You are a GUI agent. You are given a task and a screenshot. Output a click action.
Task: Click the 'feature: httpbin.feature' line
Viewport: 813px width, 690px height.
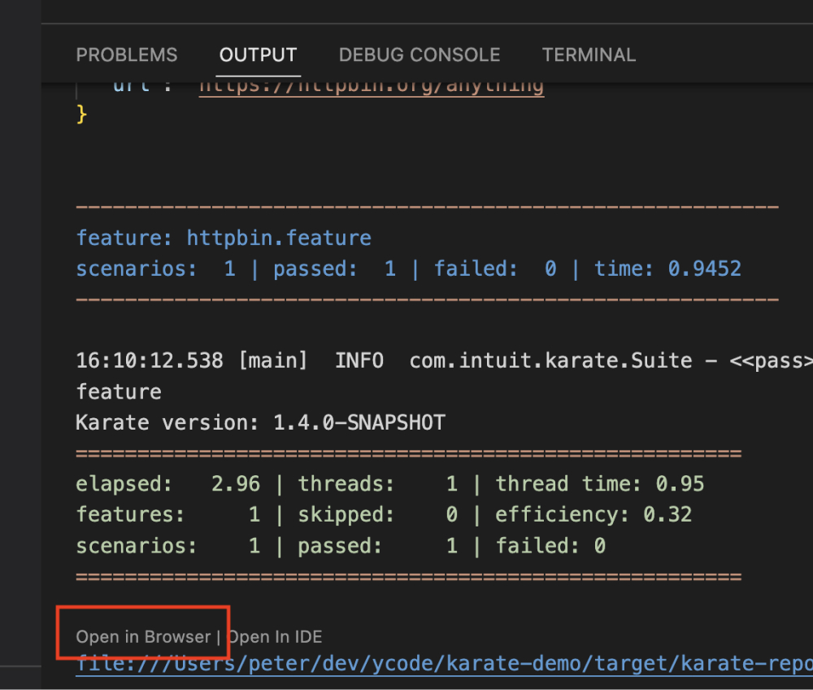pos(224,238)
